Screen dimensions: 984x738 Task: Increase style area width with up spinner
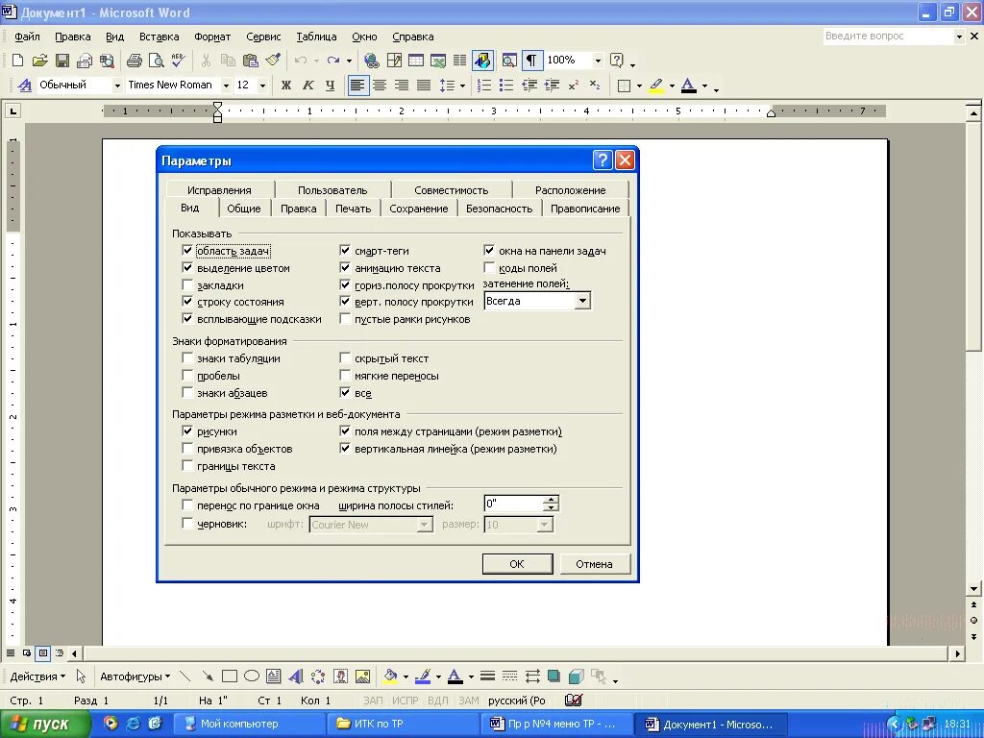point(551,500)
